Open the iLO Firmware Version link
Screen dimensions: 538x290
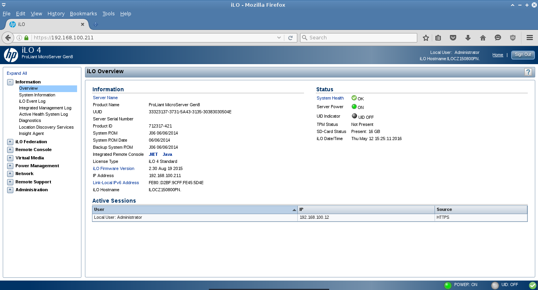click(x=114, y=168)
